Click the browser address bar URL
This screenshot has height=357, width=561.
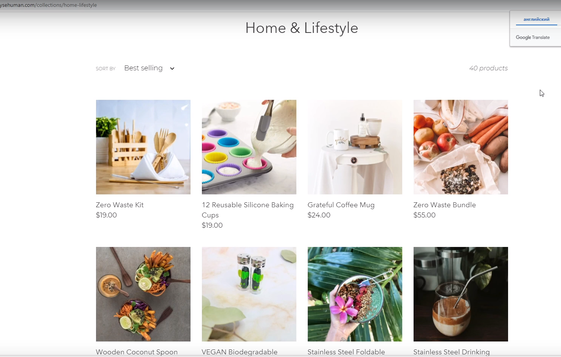[48, 5]
